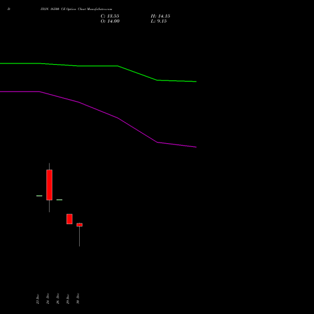Click the high value H: 14.15

[160, 16]
